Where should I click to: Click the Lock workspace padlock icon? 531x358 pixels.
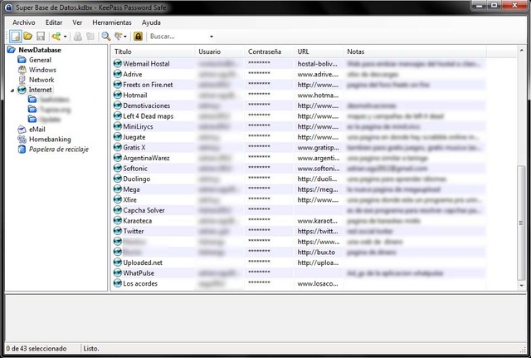pyautogui.click(x=138, y=36)
